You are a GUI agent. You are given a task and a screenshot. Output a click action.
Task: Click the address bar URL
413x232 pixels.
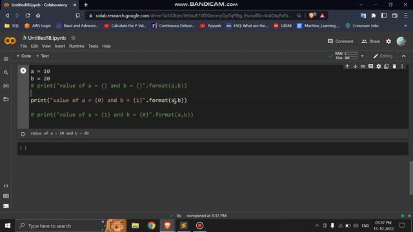(194, 15)
